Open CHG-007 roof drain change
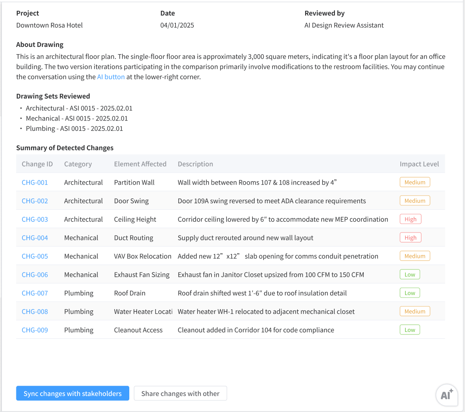 click(x=35, y=293)
